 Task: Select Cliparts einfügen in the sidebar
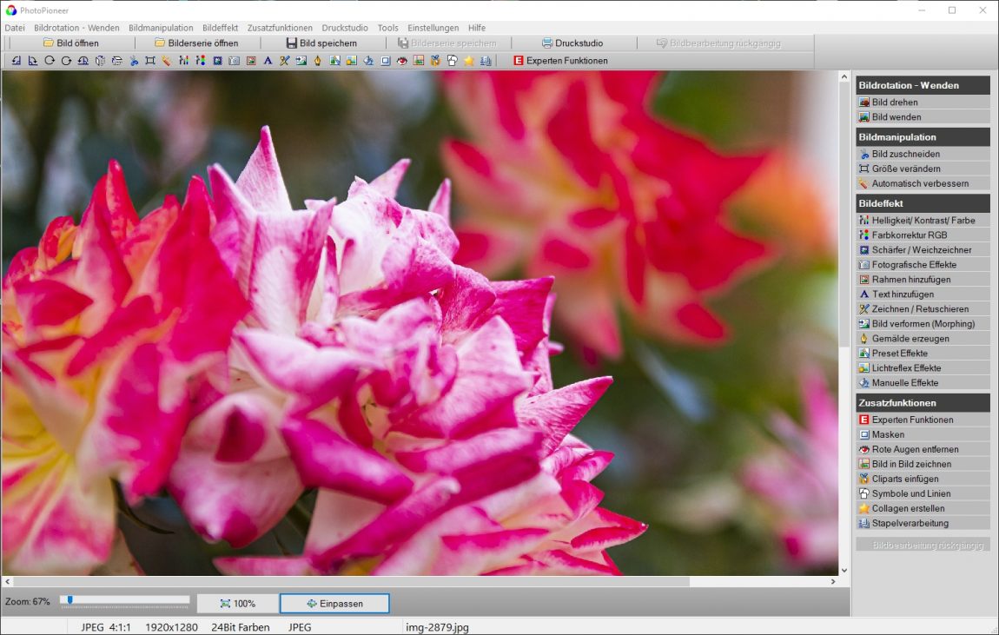(x=904, y=479)
